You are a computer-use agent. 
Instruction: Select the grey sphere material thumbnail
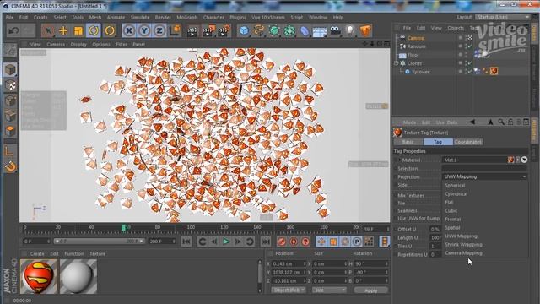pyautogui.click(x=78, y=276)
